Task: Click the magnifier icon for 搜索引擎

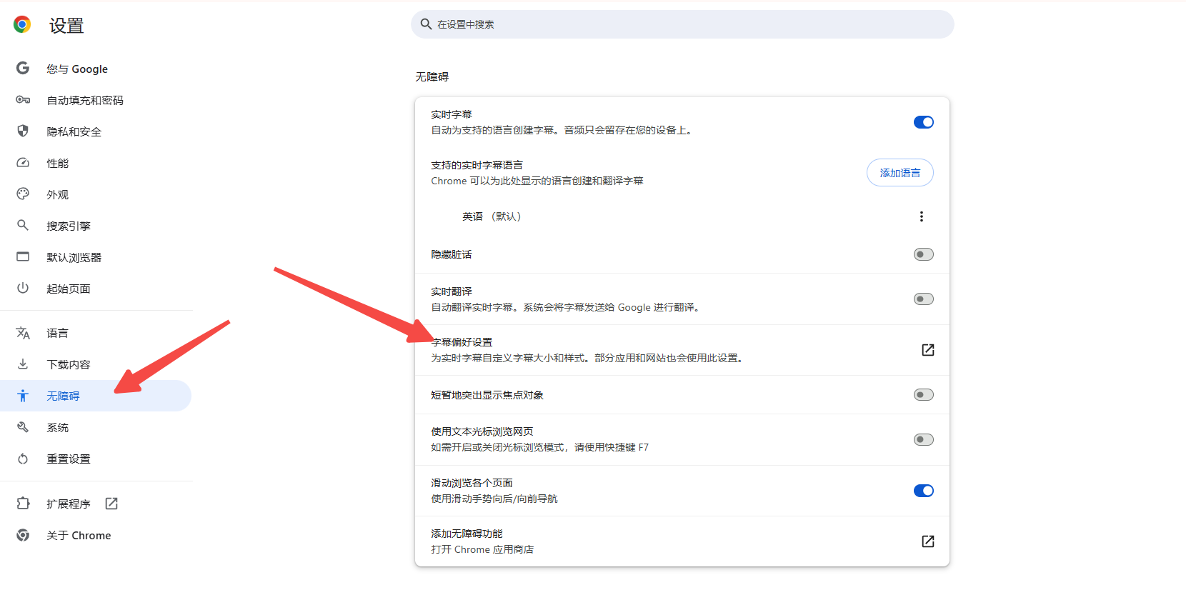Action: coord(23,226)
